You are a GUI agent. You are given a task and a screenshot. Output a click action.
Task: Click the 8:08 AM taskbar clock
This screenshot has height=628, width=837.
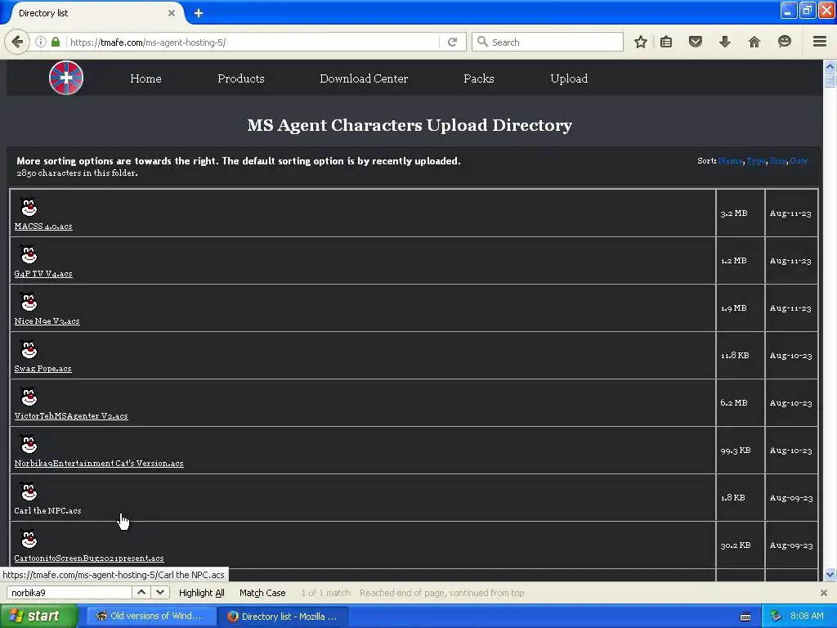(x=807, y=616)
